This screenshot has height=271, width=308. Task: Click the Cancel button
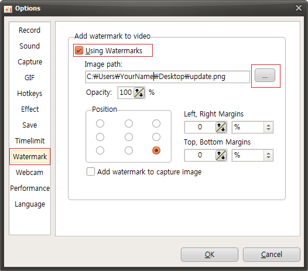272,255
